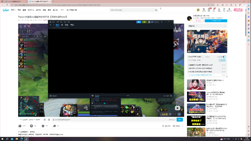Click the weather widget in the Windows taskbar
251x141 pixels.
pos(225,139)
